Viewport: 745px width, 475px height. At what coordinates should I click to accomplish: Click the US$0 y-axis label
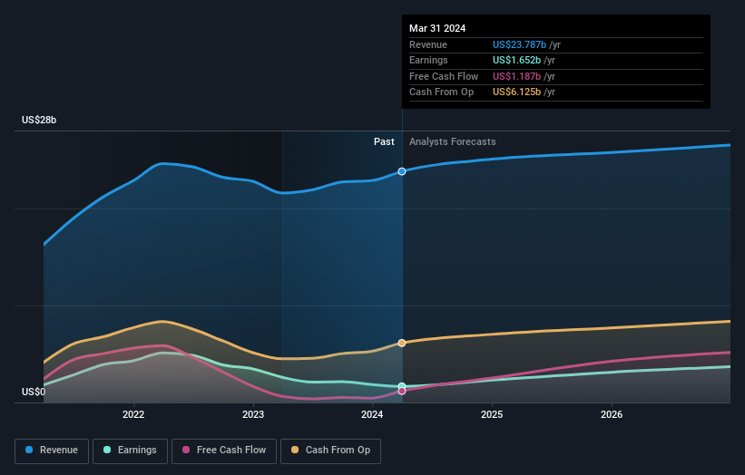[x=34, y=392]
